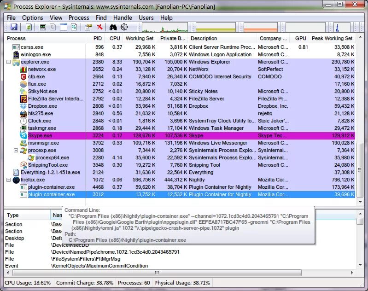This screenshot has width=368, height=291.
Task: Sort by the GPU column header
Action: (300, 38)
